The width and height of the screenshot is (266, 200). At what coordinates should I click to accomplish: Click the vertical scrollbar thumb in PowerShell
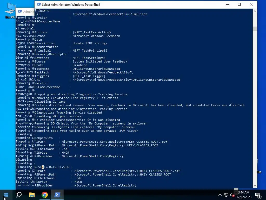255,29
